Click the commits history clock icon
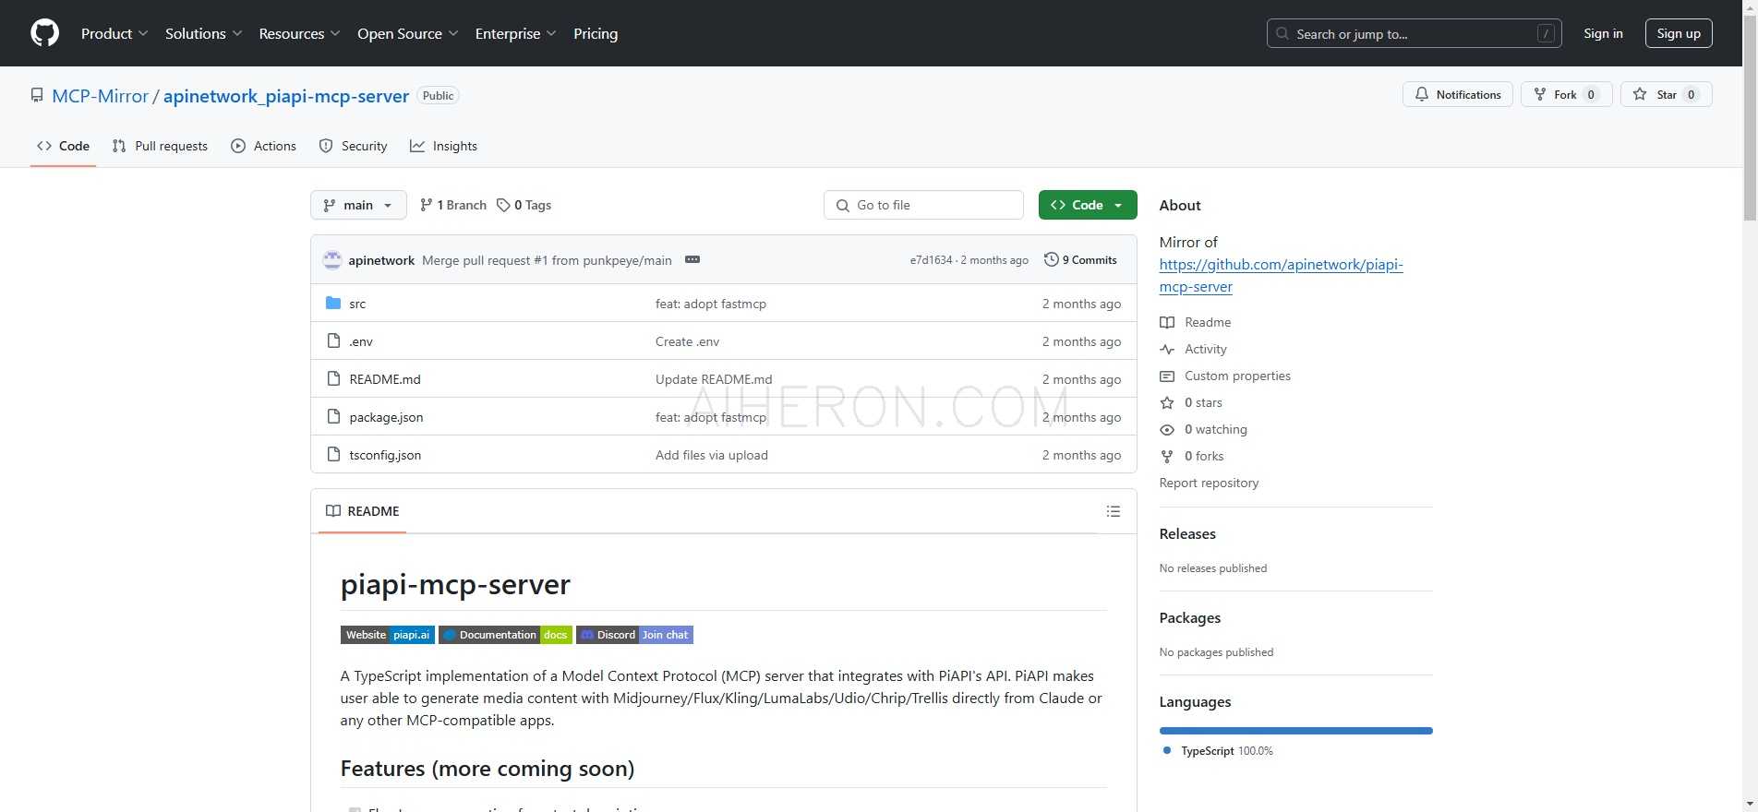 tap(1051, 260)
